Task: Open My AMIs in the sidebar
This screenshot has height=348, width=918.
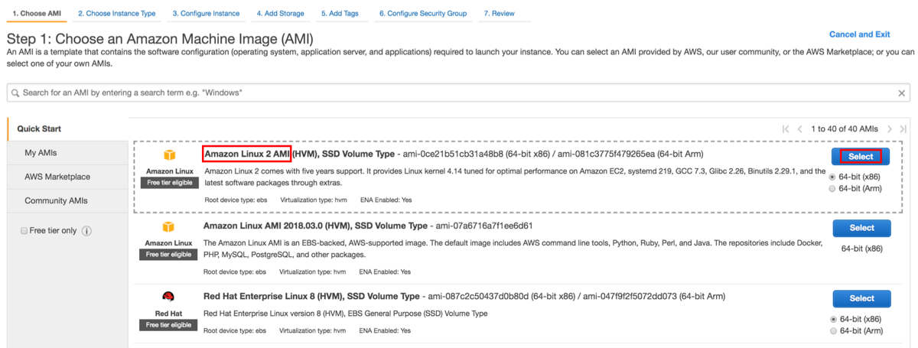Action: click(x=67, y=153)
